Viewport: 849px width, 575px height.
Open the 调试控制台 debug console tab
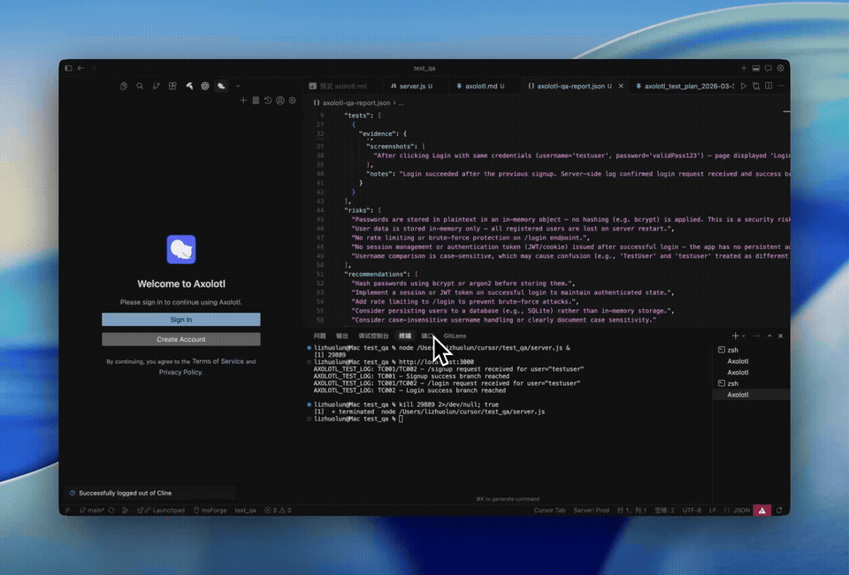pyautogui.click(x=373, y=336)
